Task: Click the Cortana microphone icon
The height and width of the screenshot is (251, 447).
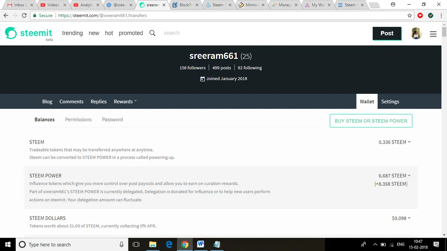Action: tap(122, 244)
